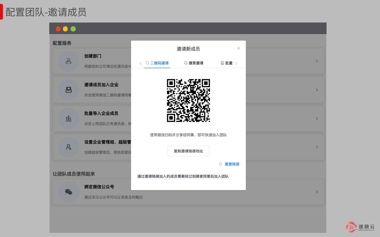The width and height of the screenshot is (380, 237).
Task: Click the 邀请新成员 dialog title
Action: pyautogui.click(x=188, y=49)
